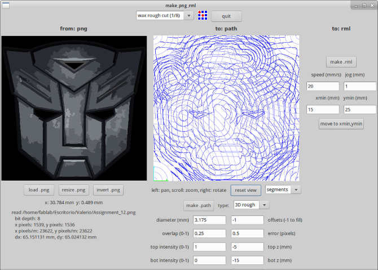Click the red and blue dots grid icon
The height and width of the screenshot is (270, 378).
pyautogui.click(x=203, y=15)
